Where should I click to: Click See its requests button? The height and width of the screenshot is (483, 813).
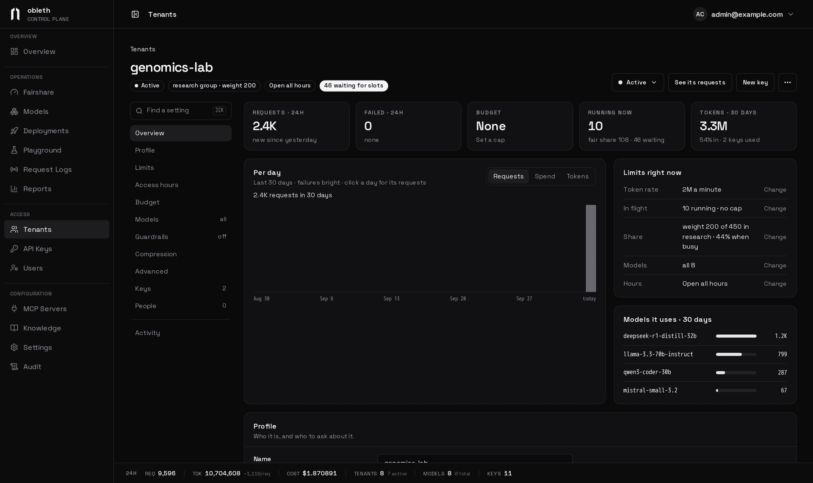(x=700, y=82)
